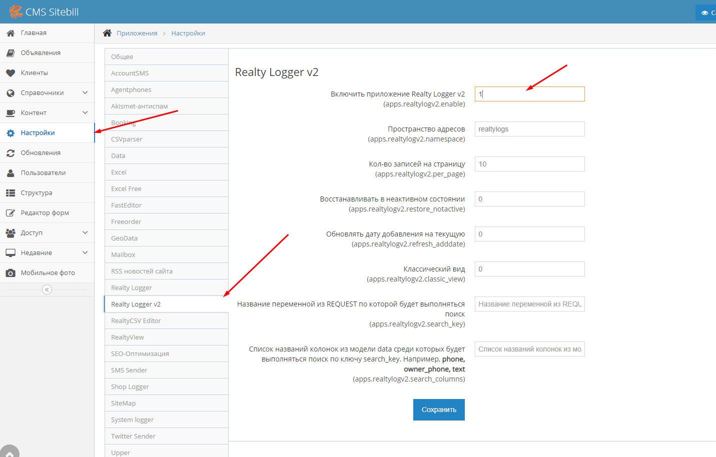Image resolution: width=716 pixels, height=457 pixels.
Task: Open the Realty Logger v2 tab
Action: (x=167, y=304)
